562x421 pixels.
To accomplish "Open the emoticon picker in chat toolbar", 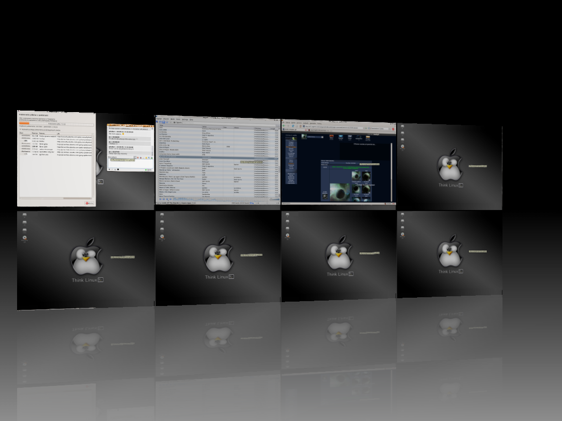I will [x=146, y=157].
